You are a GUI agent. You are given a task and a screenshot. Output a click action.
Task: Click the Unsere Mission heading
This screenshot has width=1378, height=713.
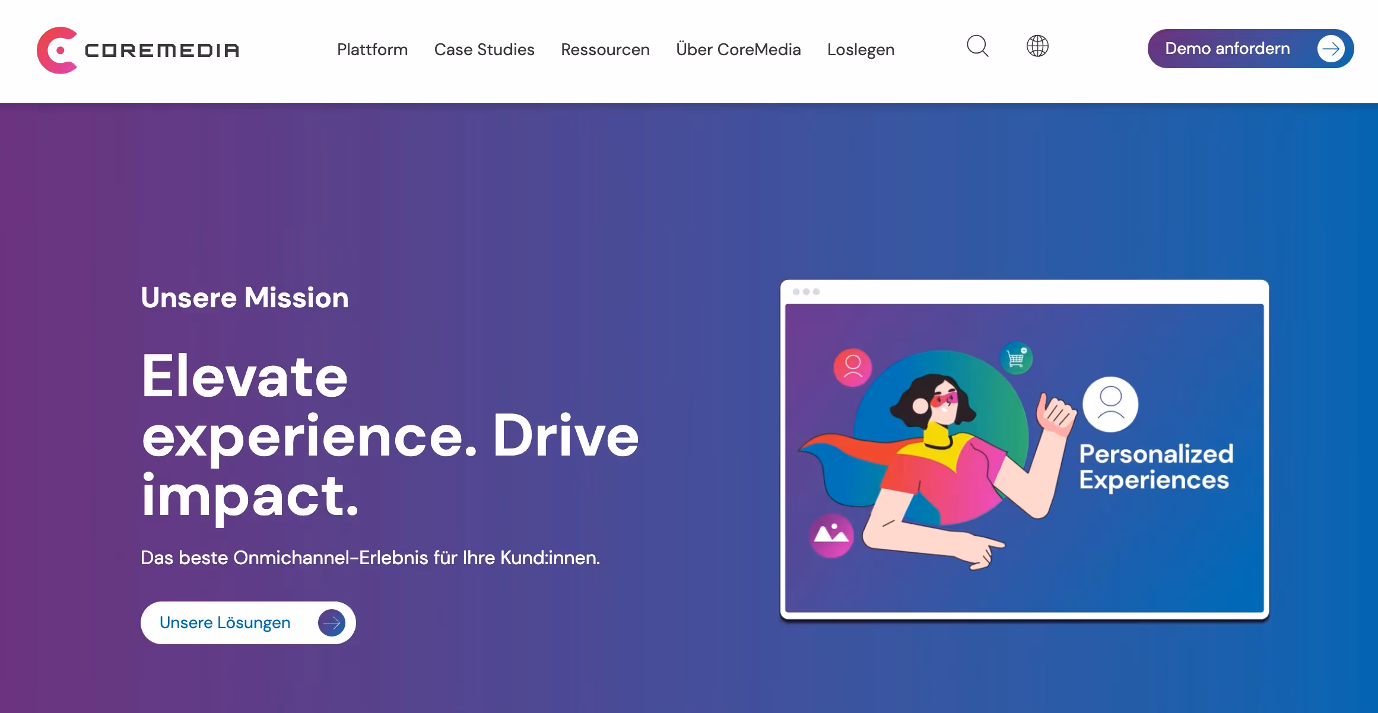[245, 297]
